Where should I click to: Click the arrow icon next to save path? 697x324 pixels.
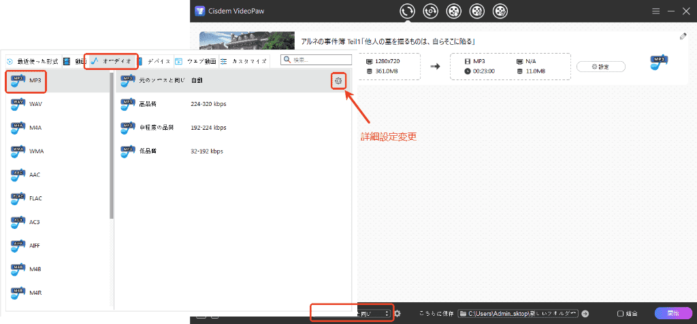pos(585,313)
